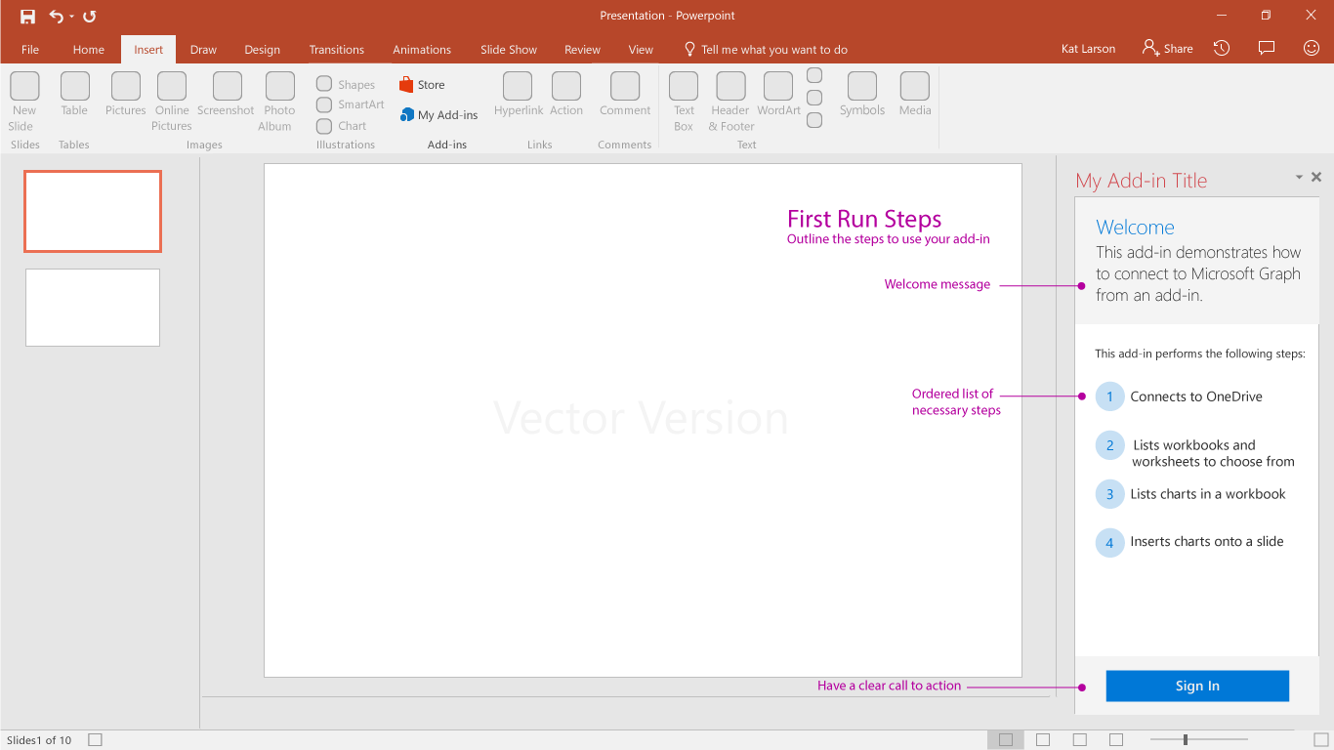1334x750 pixels.
Task: Insert SmartArt graphic
Action: pos(351,104)
